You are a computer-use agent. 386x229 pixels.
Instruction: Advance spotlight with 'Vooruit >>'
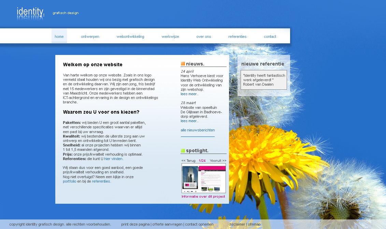coord(218,160)
